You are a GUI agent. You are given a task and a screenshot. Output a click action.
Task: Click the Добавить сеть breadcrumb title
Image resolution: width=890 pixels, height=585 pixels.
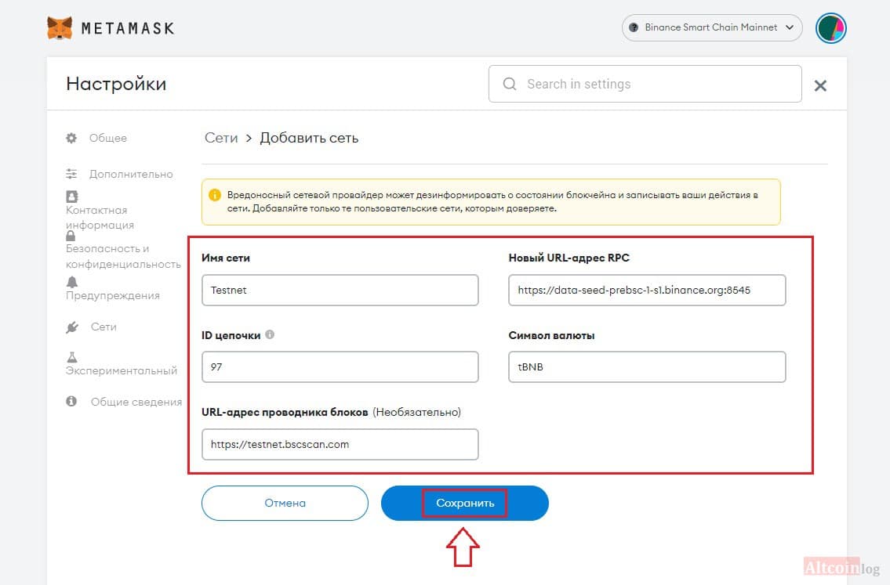click(x=309, y=138)
